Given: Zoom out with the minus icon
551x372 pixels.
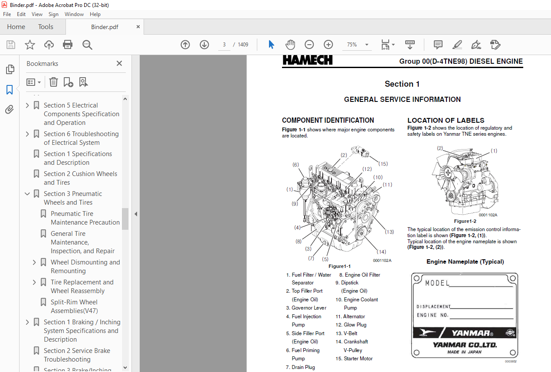Looking at the screenshot, I should point(309,45).
